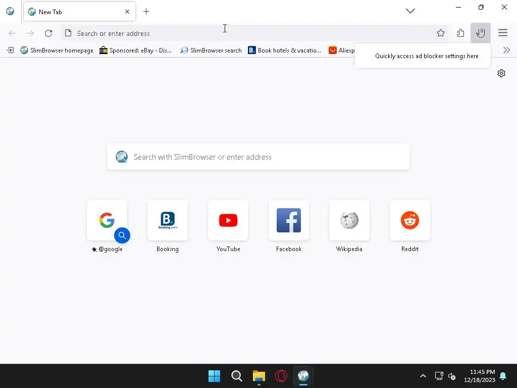Go back using the back arrow
517x388 pixels.
point(12,33)
